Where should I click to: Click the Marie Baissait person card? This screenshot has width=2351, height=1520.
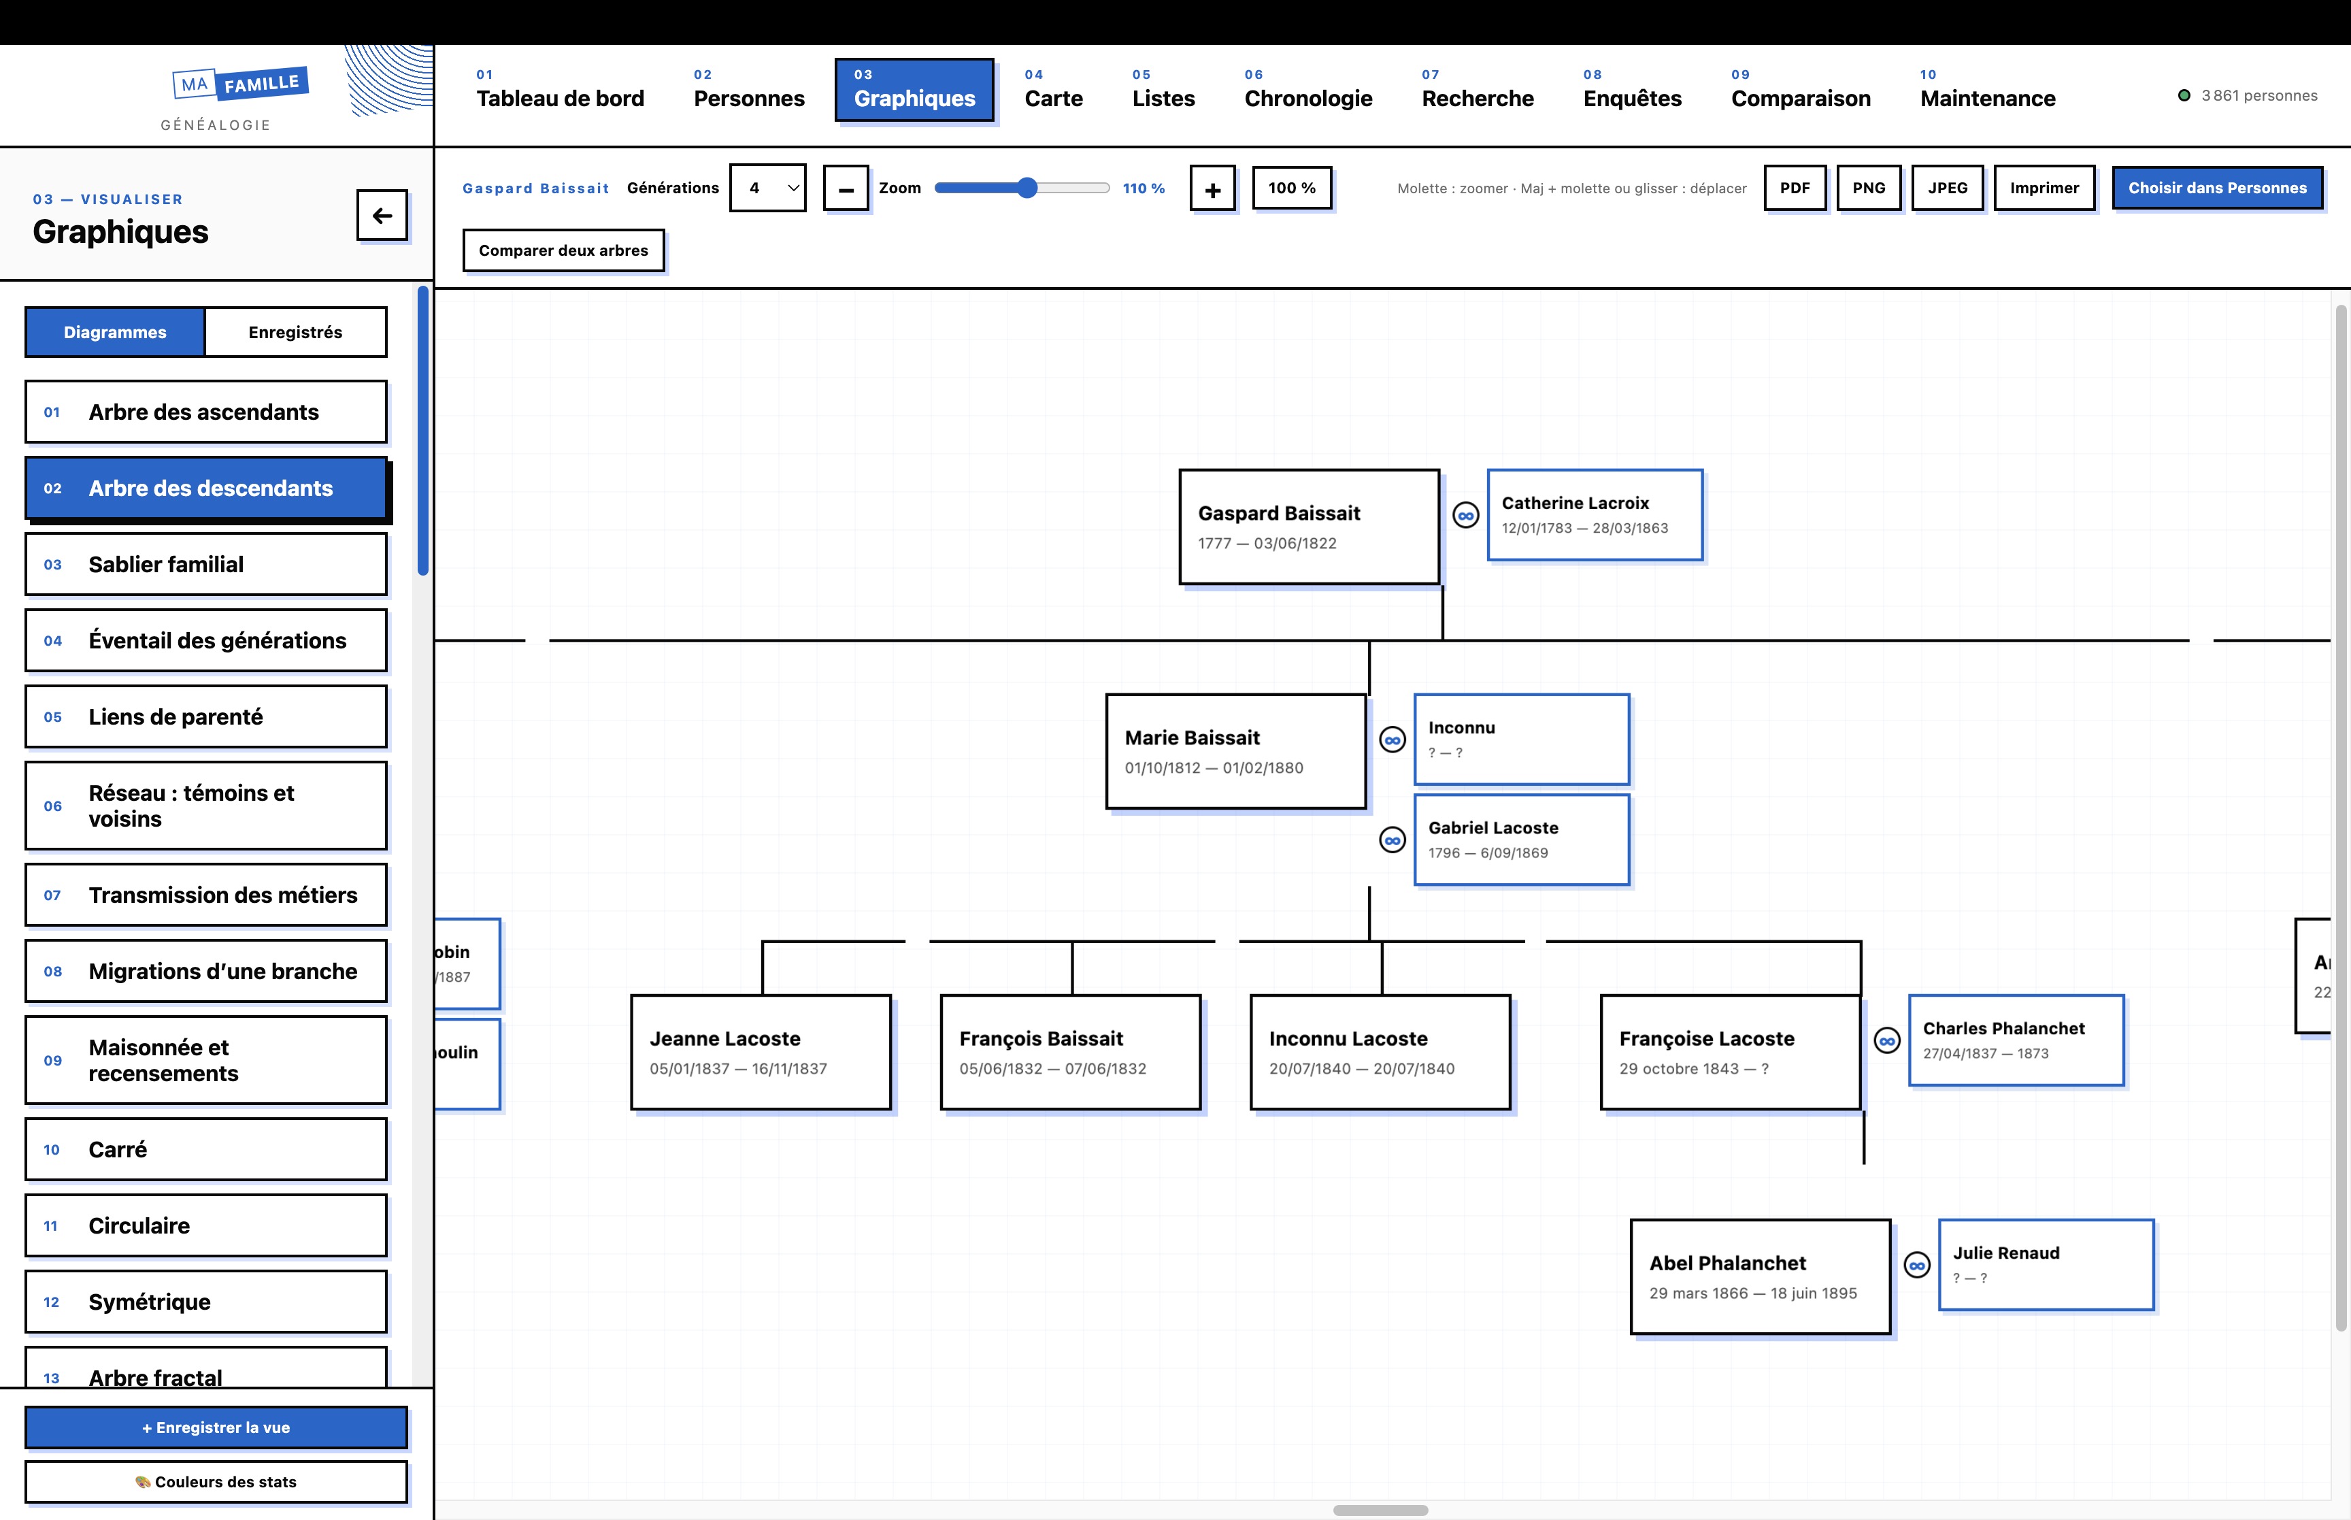tap(1236, 752)
